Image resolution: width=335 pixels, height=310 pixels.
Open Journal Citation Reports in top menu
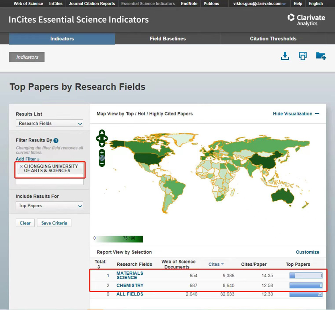click(x=92, y=4)
